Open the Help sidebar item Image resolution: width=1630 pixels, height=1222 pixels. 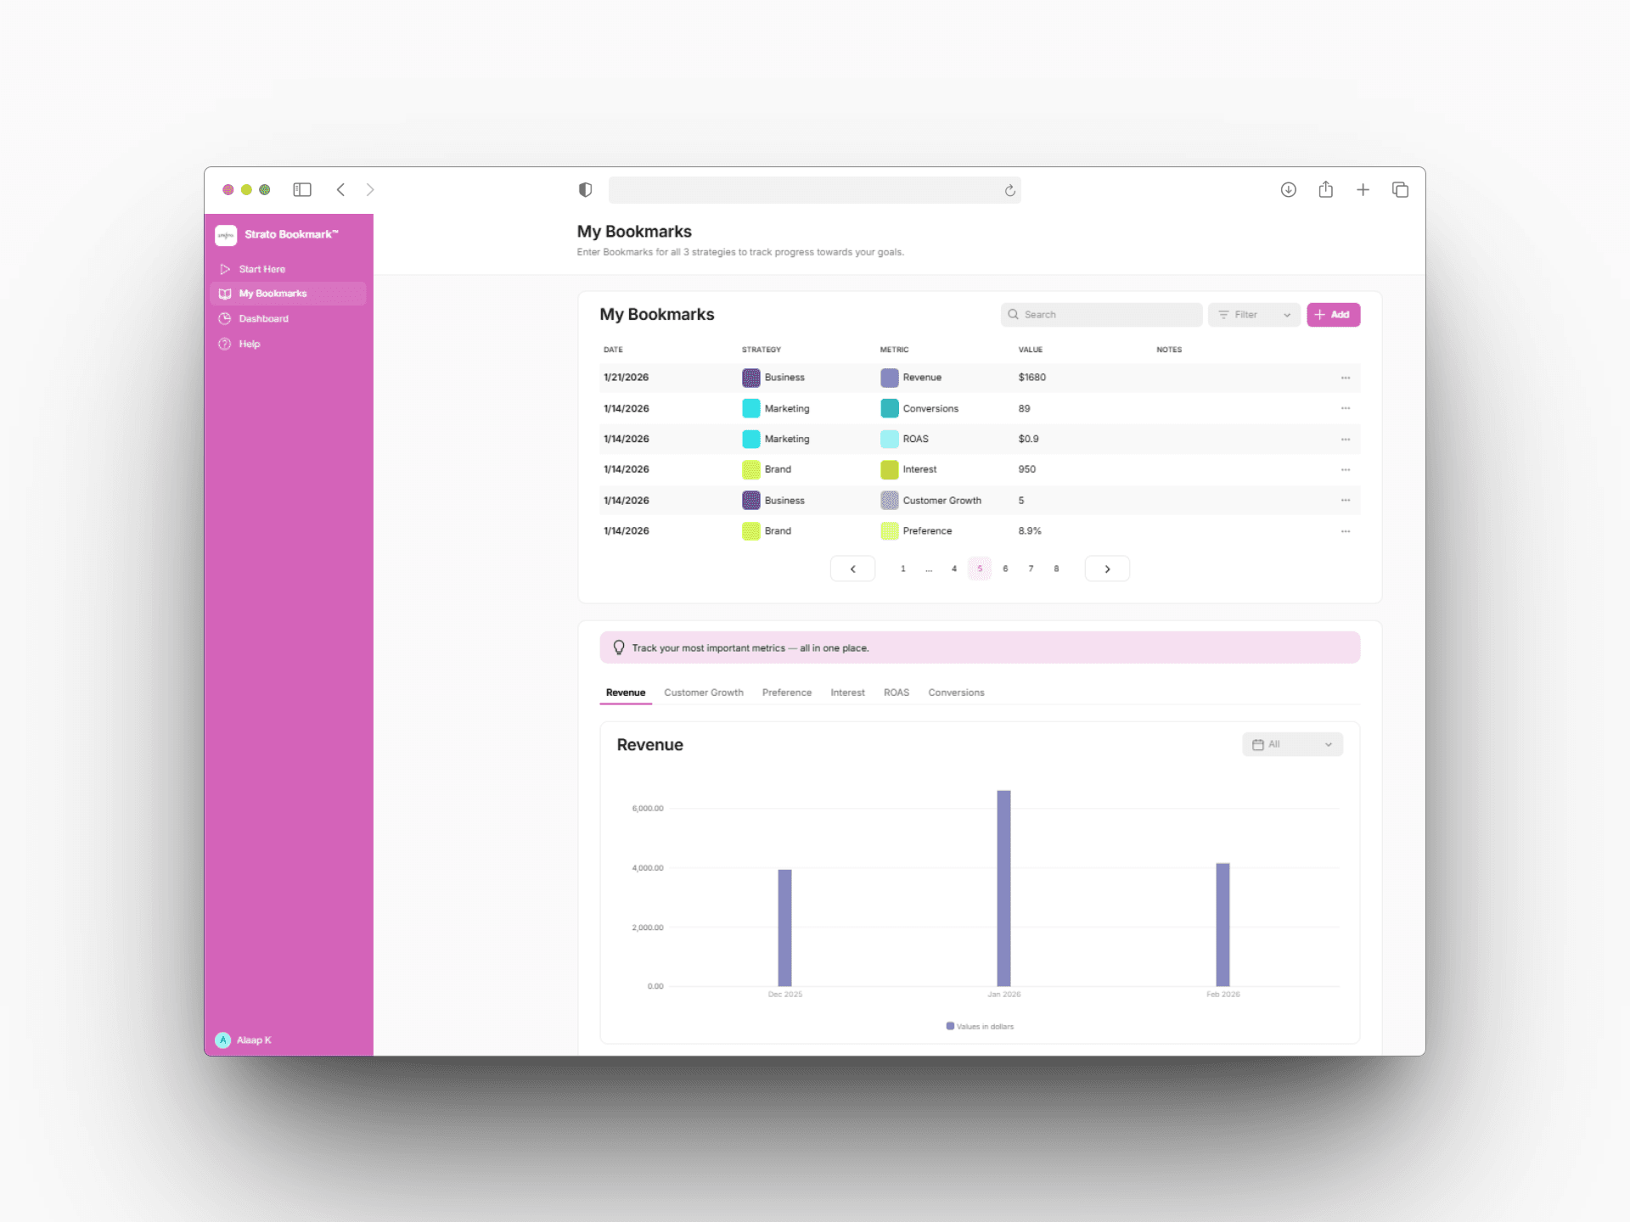click(x=249, y=344)
